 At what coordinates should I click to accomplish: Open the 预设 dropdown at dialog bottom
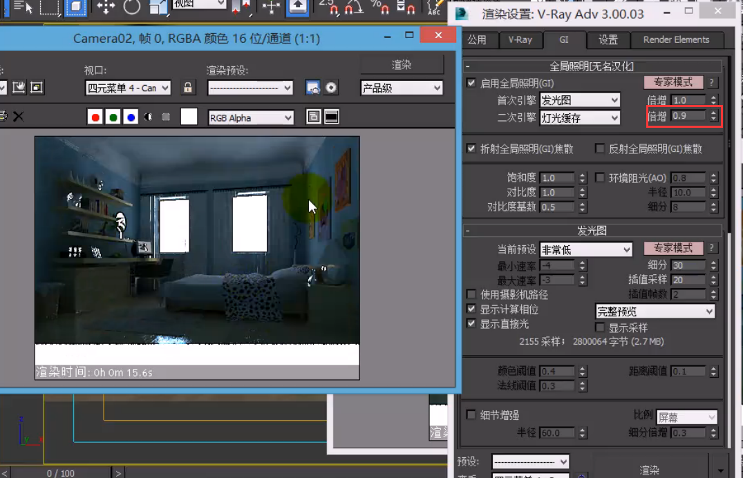(531, 461)
